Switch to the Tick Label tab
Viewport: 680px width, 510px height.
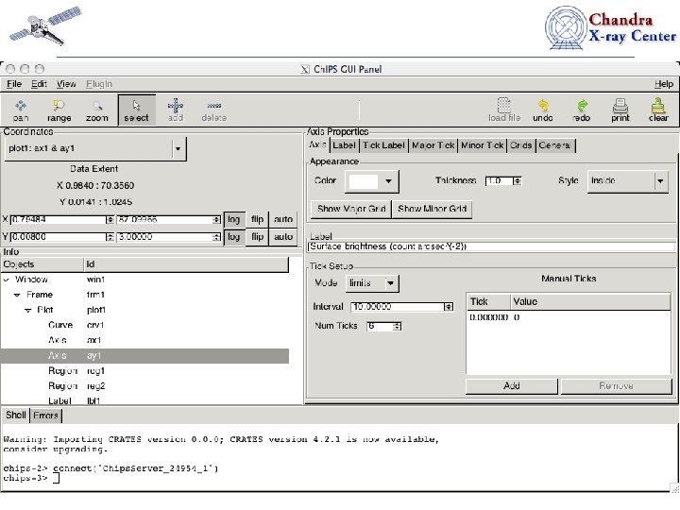point(383,145)
